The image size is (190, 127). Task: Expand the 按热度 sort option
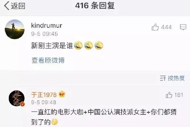coord(176,78)
